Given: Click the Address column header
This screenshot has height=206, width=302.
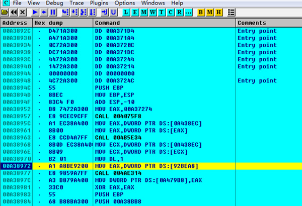Looking at the screenshot, I should pyautogui.click(x=17, y=23).
